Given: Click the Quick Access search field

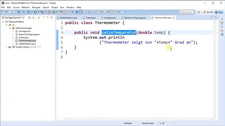Looking at the screenshot, I should (x=186, y=12).
